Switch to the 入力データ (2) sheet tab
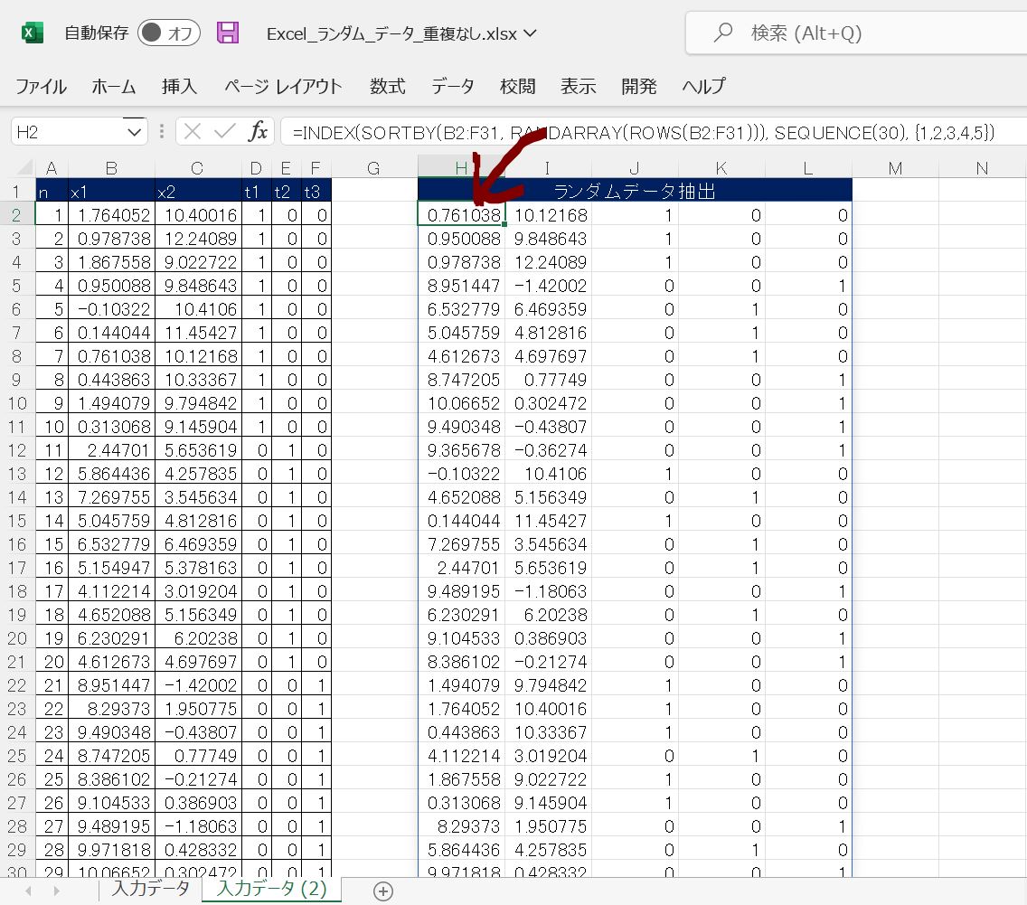 [271, 889]
